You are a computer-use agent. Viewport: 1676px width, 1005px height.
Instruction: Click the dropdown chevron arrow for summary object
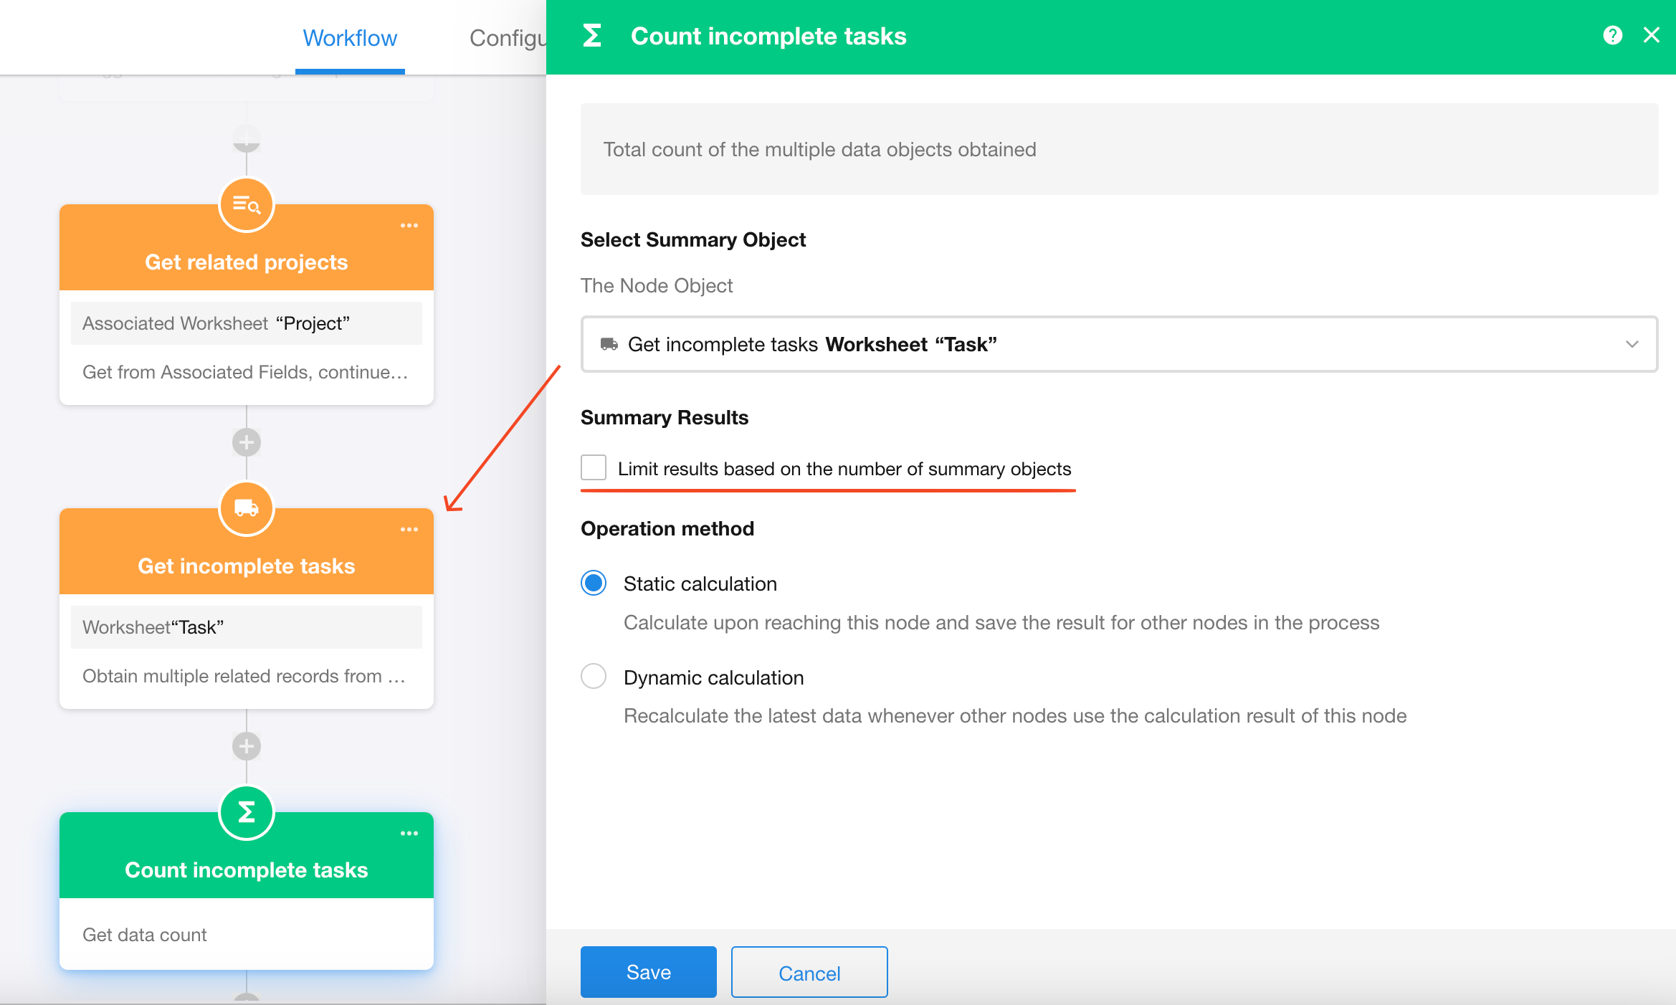pyautogui.click(x=1632, y=345)
